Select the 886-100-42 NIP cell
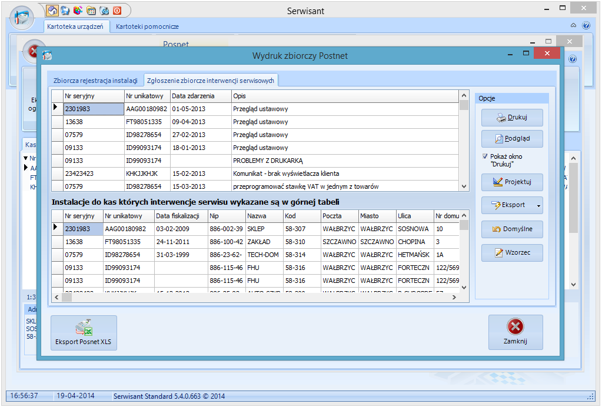 coord(227,242)
